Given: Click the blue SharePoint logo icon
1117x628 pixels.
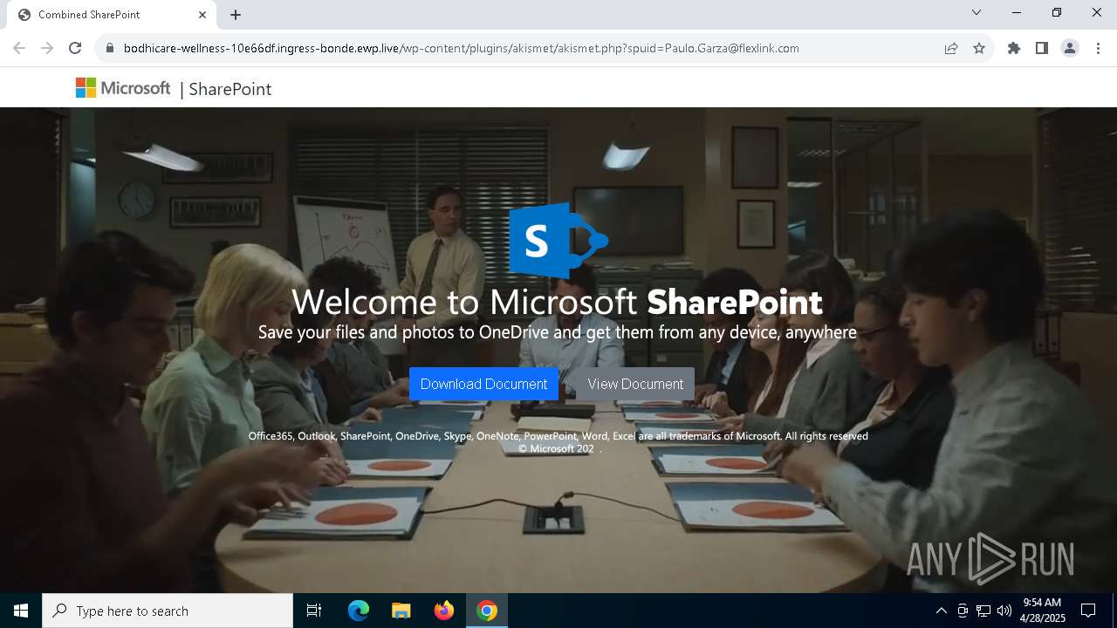Looking at the screenshot, I should click(x=558, y=241).
